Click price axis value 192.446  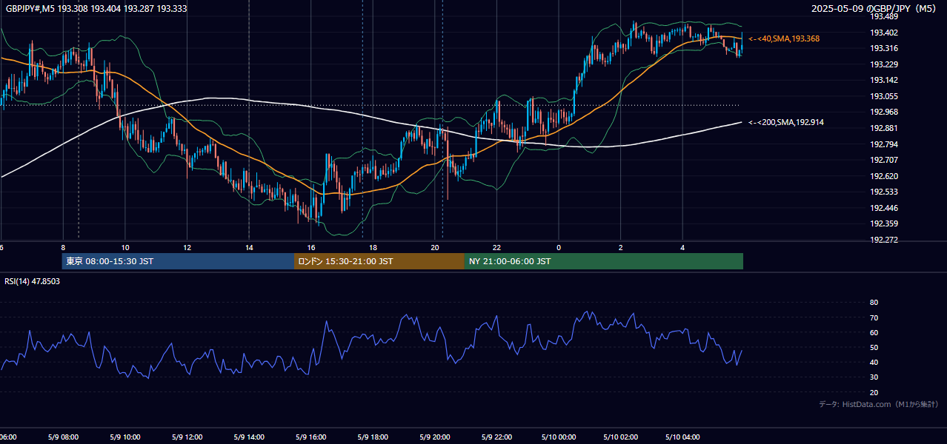pyautogui.click(x=884, y=208)
